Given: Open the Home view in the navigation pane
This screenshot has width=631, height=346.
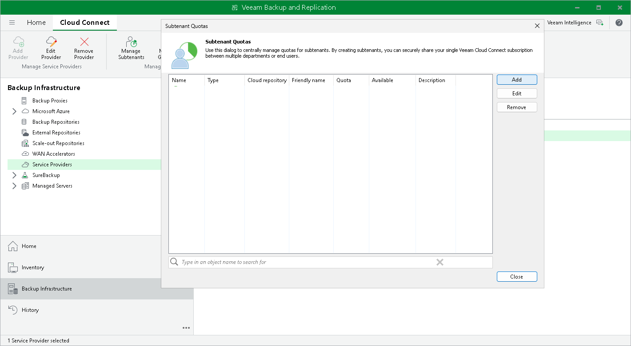Looking at the screenshot, I should point(97,246).
